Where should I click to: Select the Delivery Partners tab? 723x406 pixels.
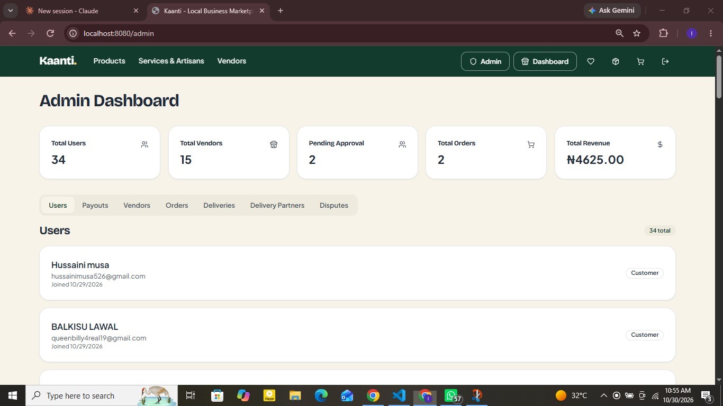277,205
